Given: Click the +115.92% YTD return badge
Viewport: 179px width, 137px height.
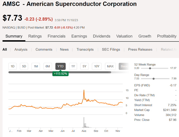Looking at the screenshot, I should click(x=60, y=74).
